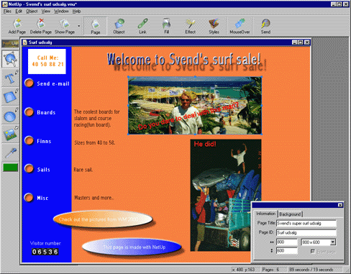Screen dimensions: 351x274
Task: Open the Object toolbar tool
Action: tap(119, 26)
